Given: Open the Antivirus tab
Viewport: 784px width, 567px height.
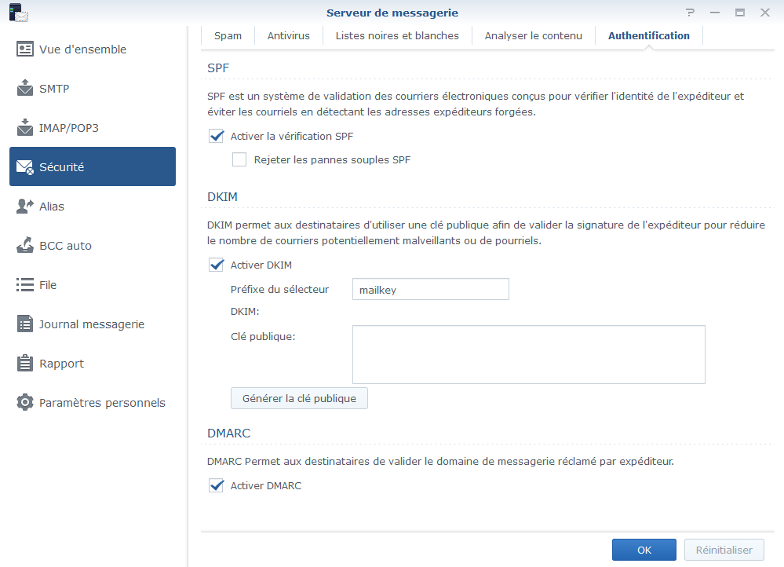Looking at the screenshot, I should click(x=288, y=35).
